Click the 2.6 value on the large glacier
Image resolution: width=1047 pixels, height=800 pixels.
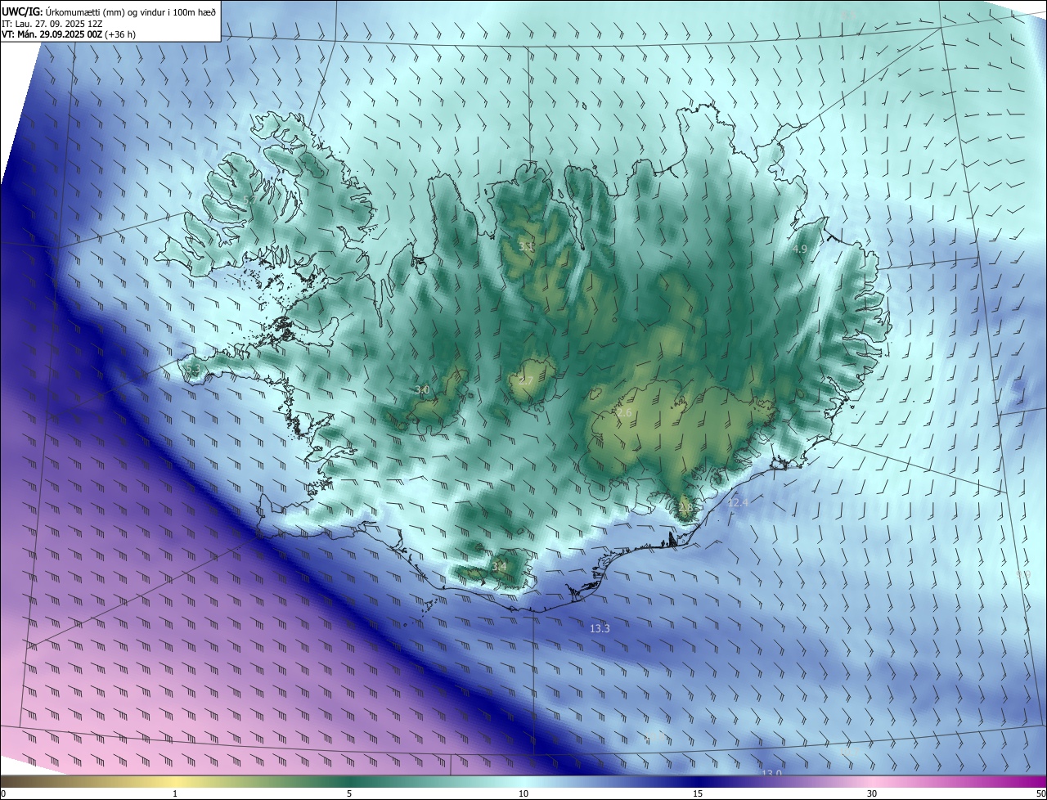coord(624,413)
